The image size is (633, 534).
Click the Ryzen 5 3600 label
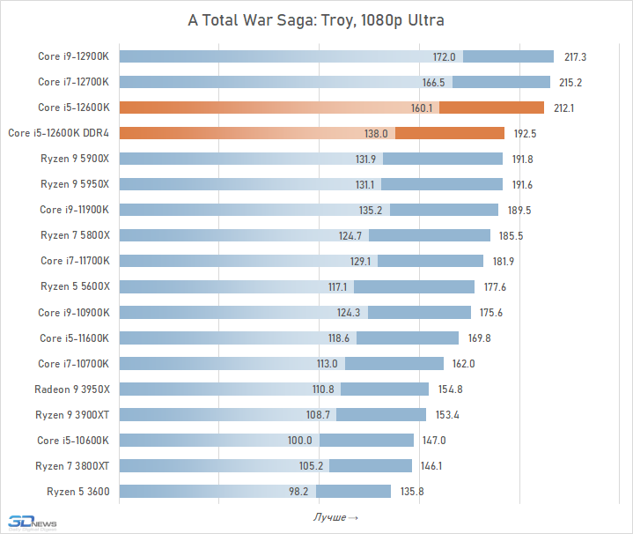point(77,491)
